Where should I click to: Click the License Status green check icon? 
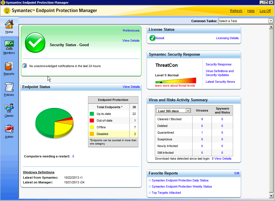click(152, 38)
